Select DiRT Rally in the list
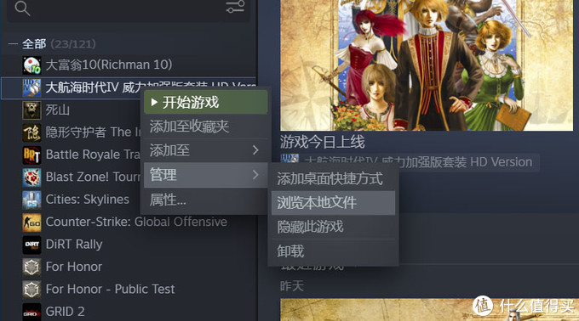579x321 pixels. (x=74, y=245)
